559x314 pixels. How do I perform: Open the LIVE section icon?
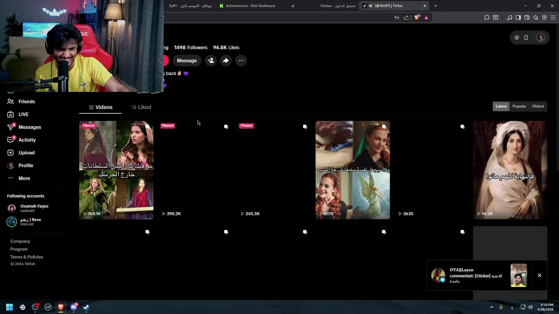pyautogui.click(x=10, y=114)
